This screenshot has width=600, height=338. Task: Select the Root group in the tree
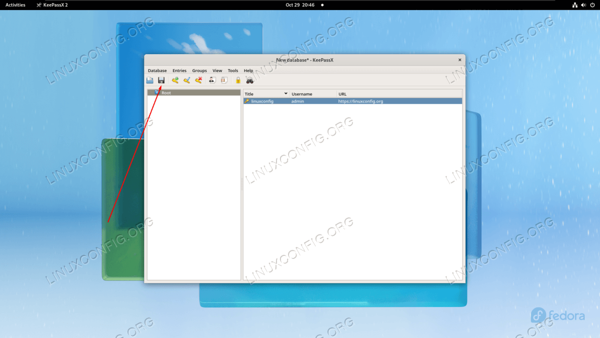pos(194,93)
